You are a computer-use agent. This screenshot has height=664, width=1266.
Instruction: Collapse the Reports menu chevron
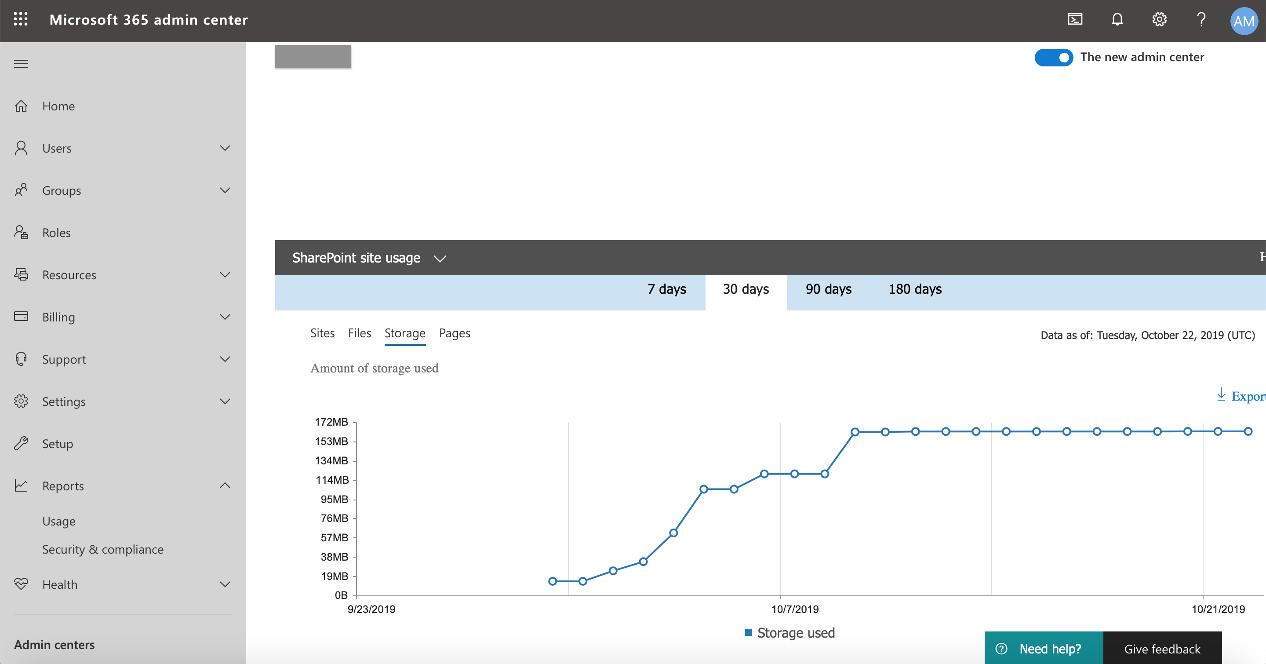click(225, 485)
